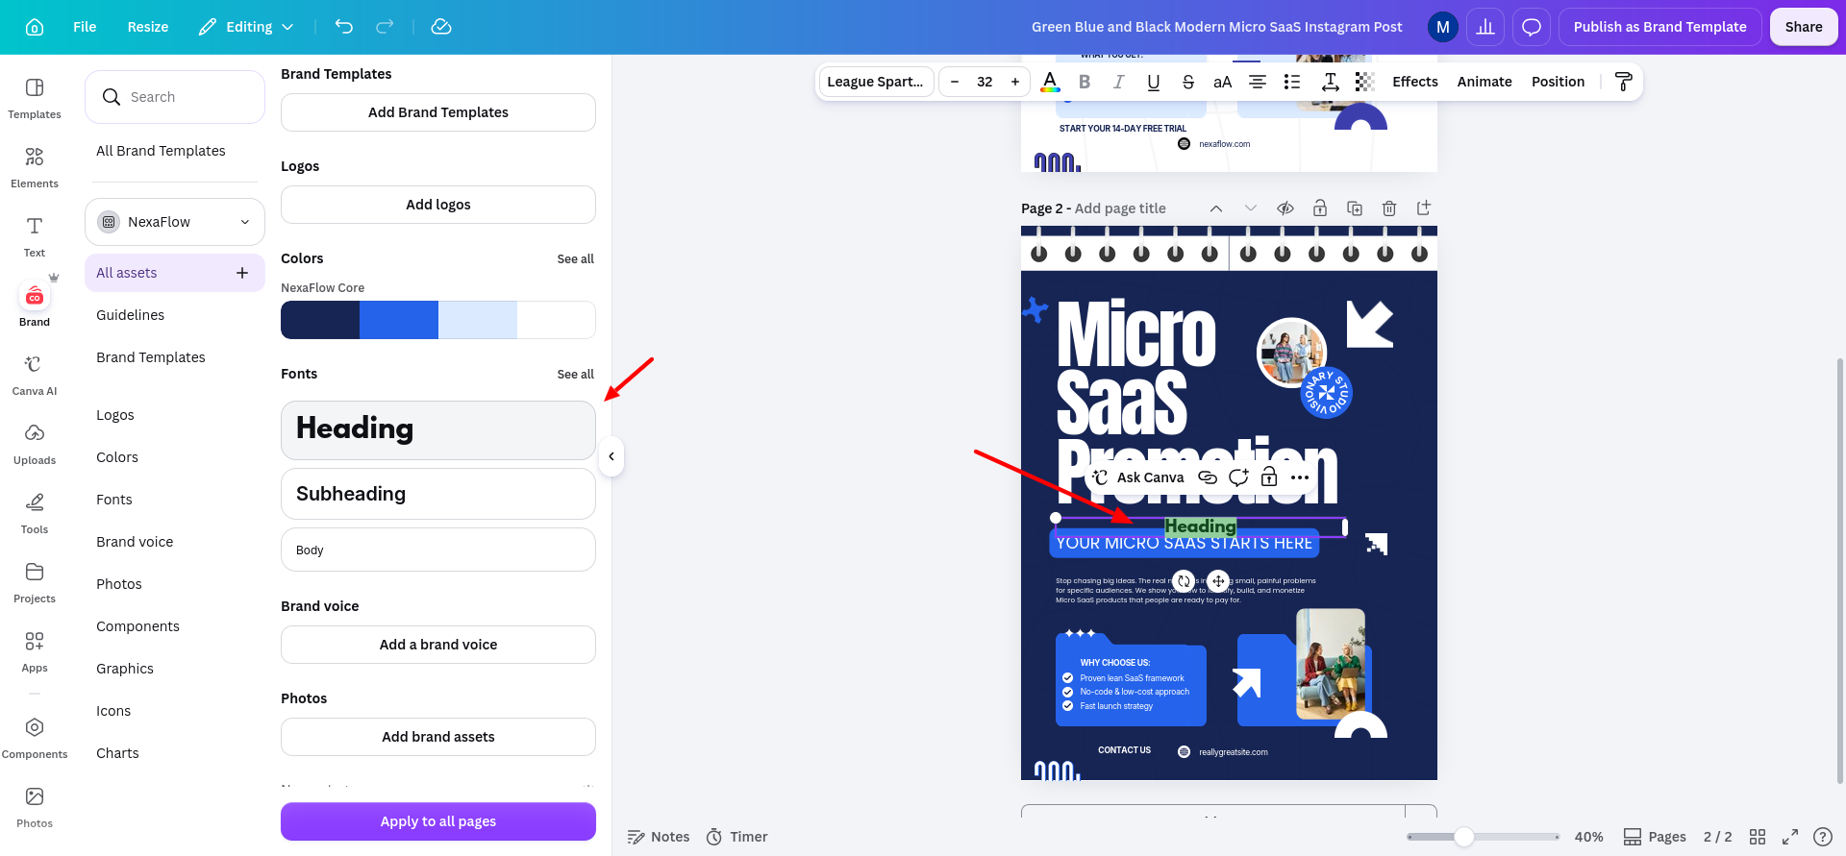Hide page 2 with eye icon

(1285, 208)
